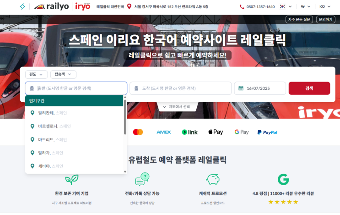Click the red 검색 search button
The height and width of the screenshot is (215, 340).
[309, 88]
